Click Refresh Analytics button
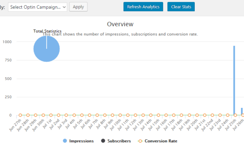Screen dimensions: 244x151 tap(143, 7)
